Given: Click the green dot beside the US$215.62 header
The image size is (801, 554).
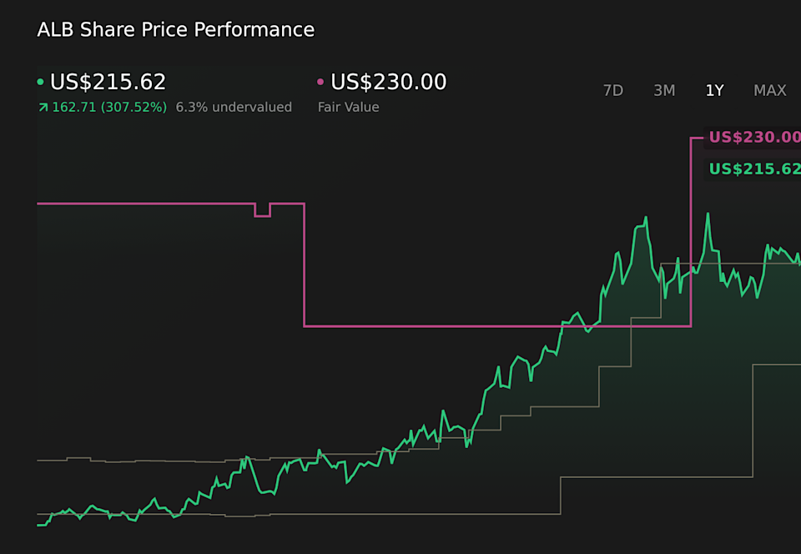Looking at the screenshot, I should pyautogui.click(x=40, y=83).
